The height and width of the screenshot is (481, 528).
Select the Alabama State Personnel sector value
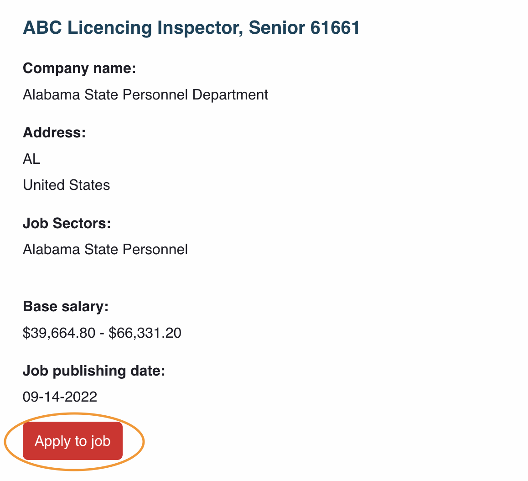pyautogui.click(x=105, y=250)
